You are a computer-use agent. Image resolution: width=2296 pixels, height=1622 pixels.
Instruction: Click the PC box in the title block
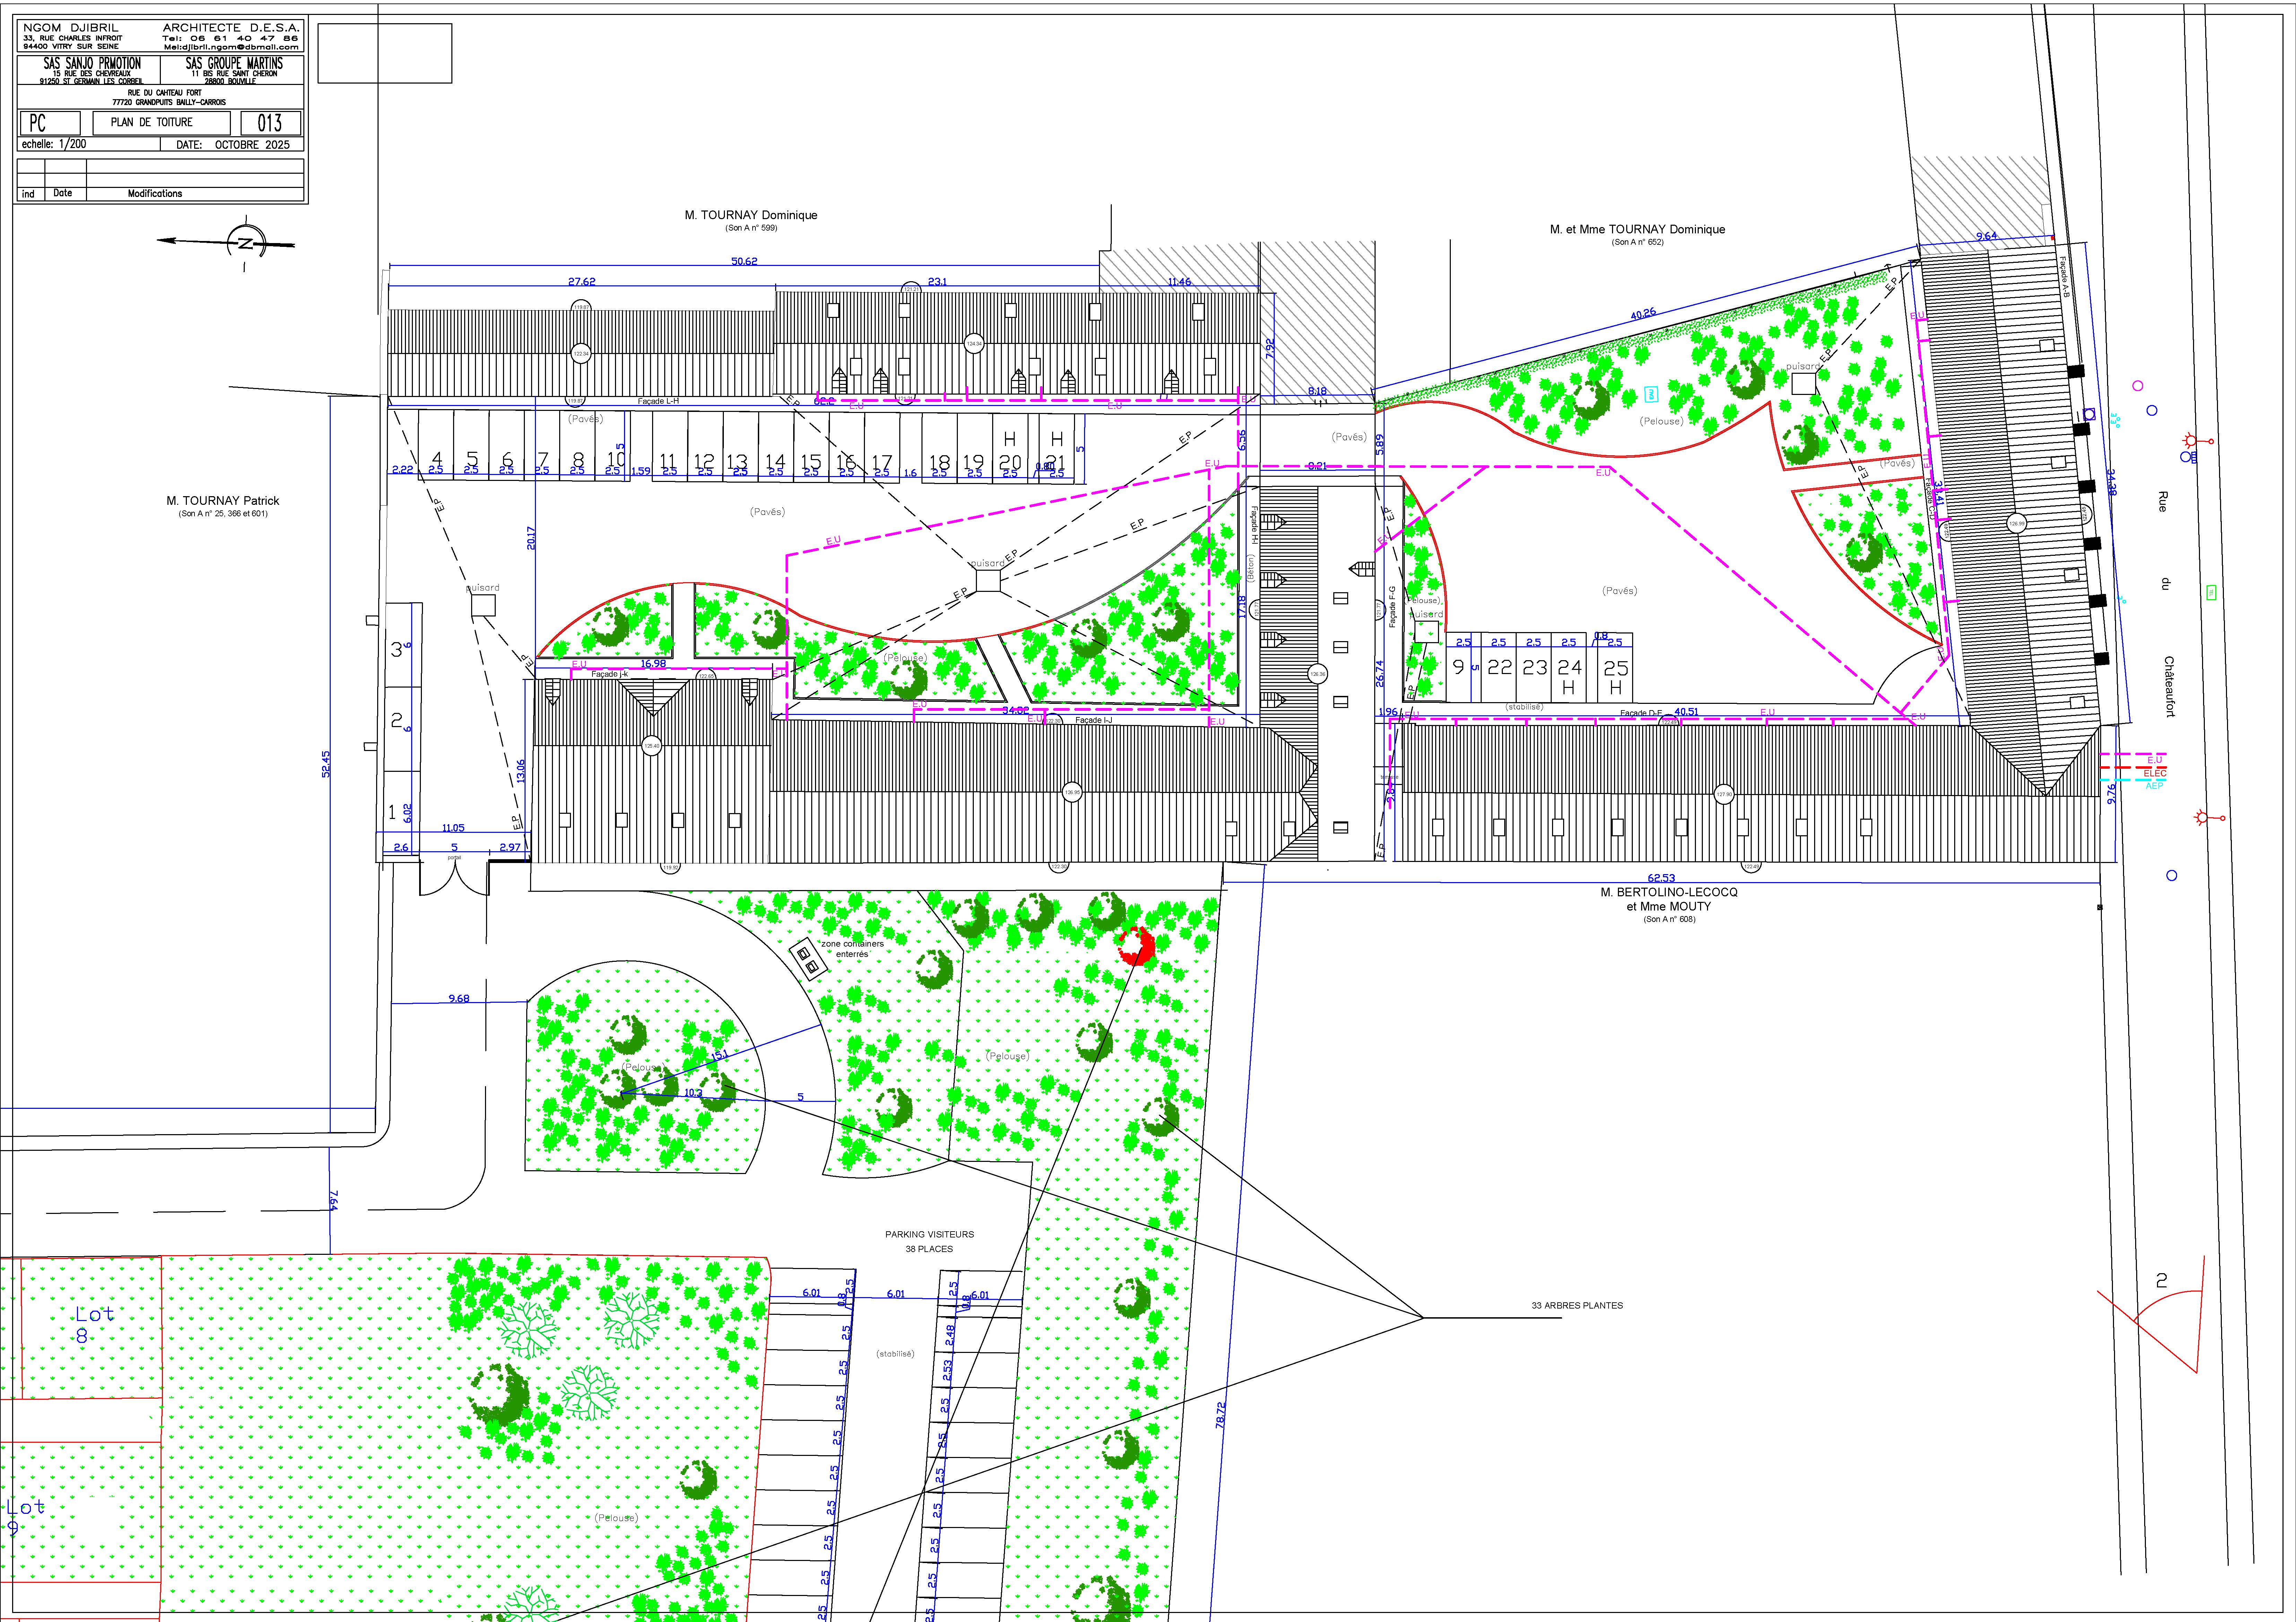coord(50,123)
